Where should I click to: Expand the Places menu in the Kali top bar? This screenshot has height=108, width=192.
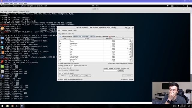pyautogui.click(x=16, y=6)
